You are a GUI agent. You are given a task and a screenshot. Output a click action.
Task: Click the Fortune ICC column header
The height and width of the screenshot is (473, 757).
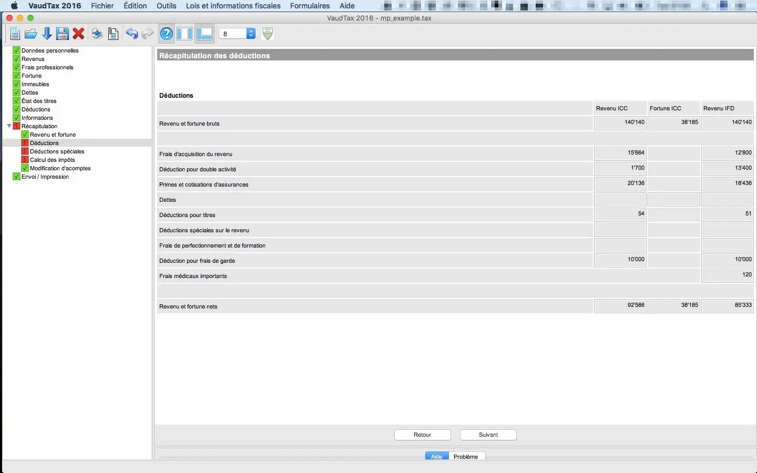coord(674,108)
